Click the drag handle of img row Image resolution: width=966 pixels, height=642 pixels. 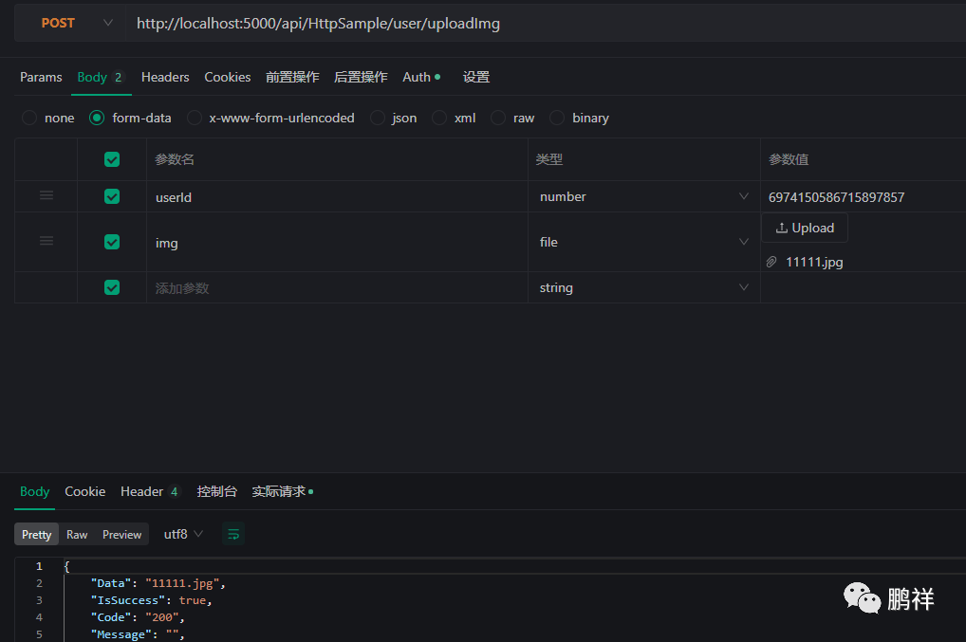46,241
